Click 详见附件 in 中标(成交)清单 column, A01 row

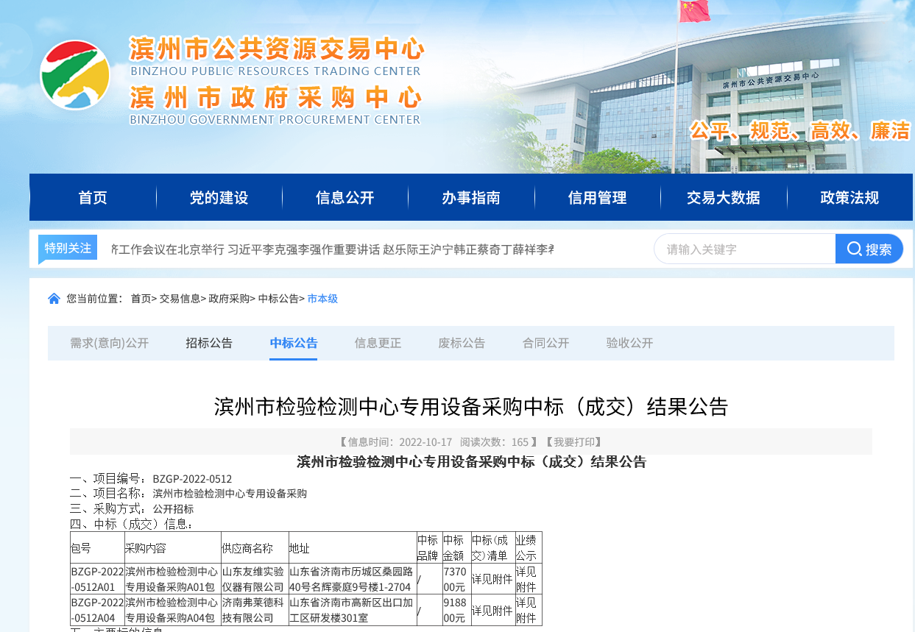pos(492,579)
